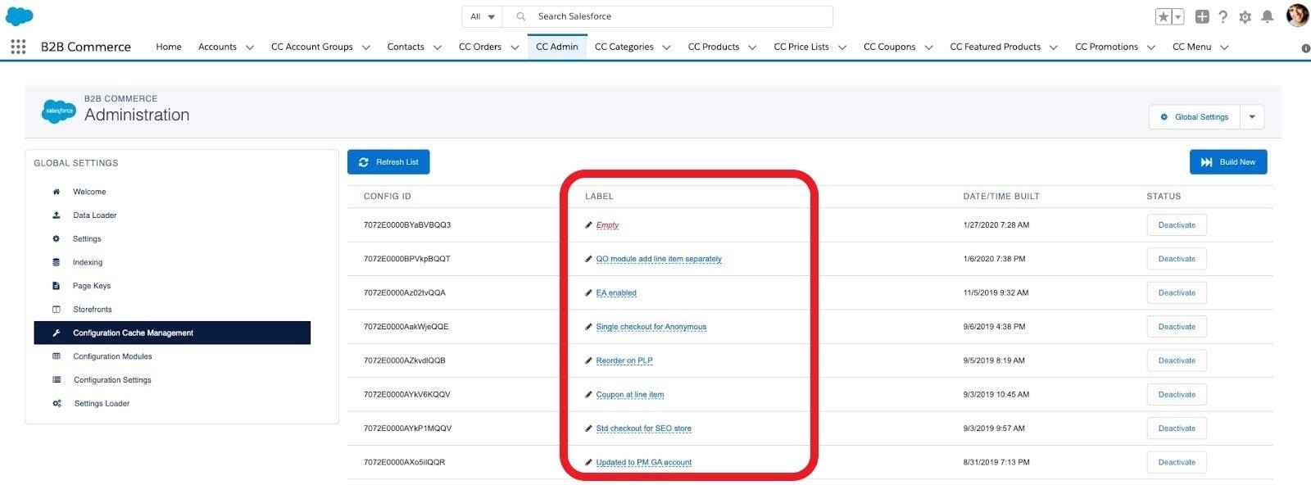1311x485 pixels.
Task: Click pencil icon beside Coupon at line item
Action: pos(588,395)
